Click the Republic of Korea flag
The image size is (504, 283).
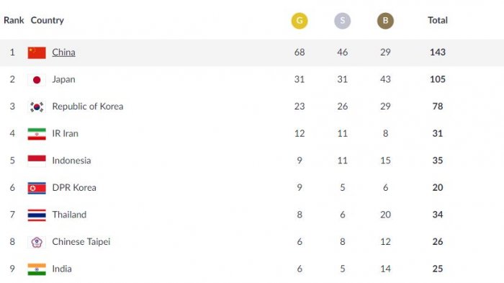point(37,107)
